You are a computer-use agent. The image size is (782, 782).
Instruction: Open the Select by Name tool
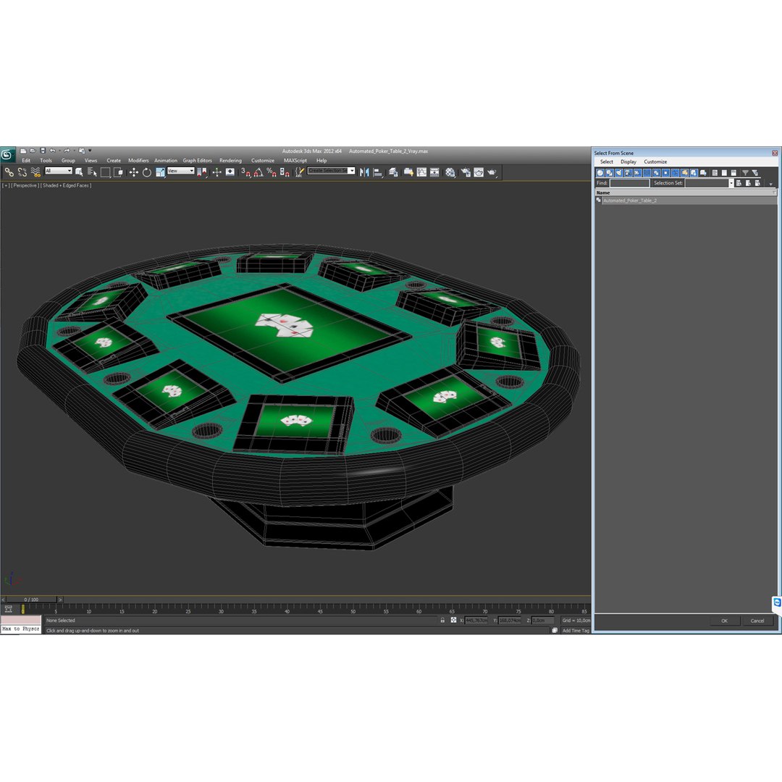coord(92,172)
